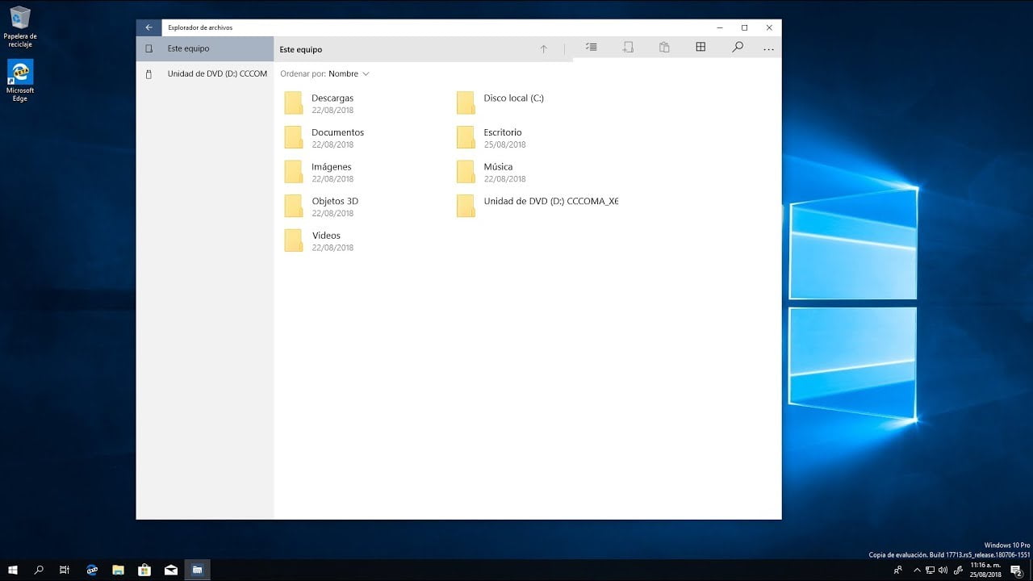Show hidden icons in the system tray
Viewport: 1033px width, 581px height.
pyautogui.click(x=918, y=570)
